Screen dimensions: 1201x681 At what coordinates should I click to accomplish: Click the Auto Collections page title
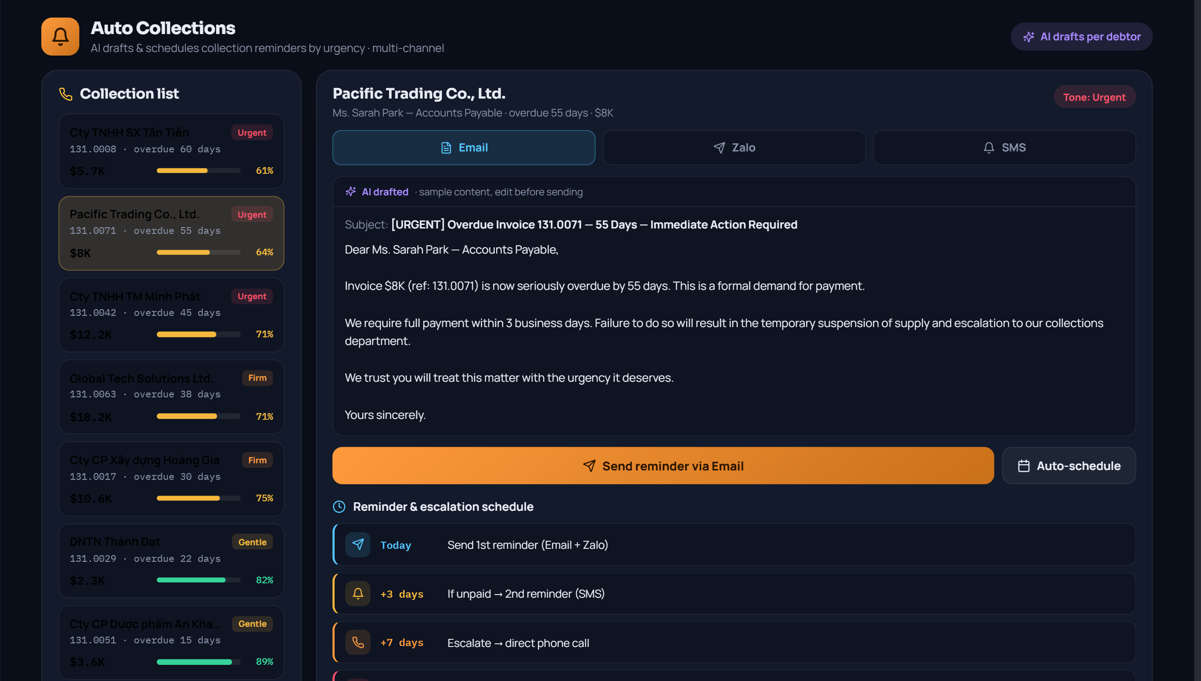pyautogui.click(x=163, y=28)
